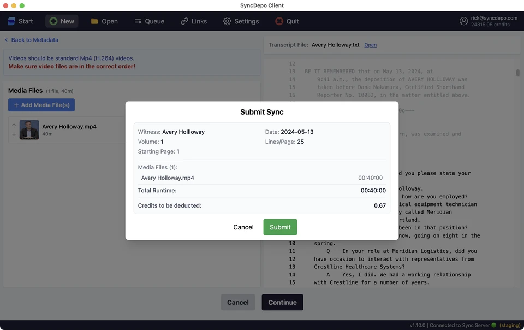
Task: Move Avery Holloway.mp4 down with arrow
Action: click(x=14, y=134)
